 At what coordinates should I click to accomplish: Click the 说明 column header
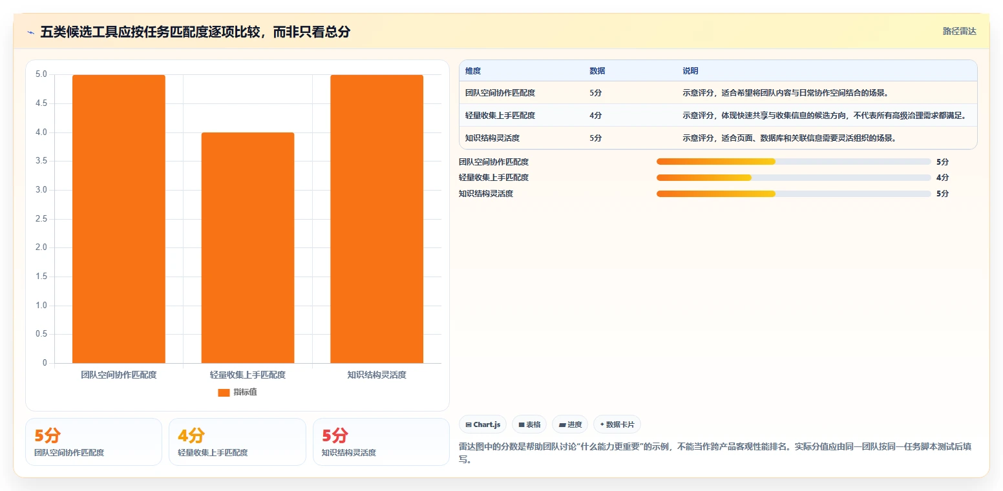click(690, 71)
